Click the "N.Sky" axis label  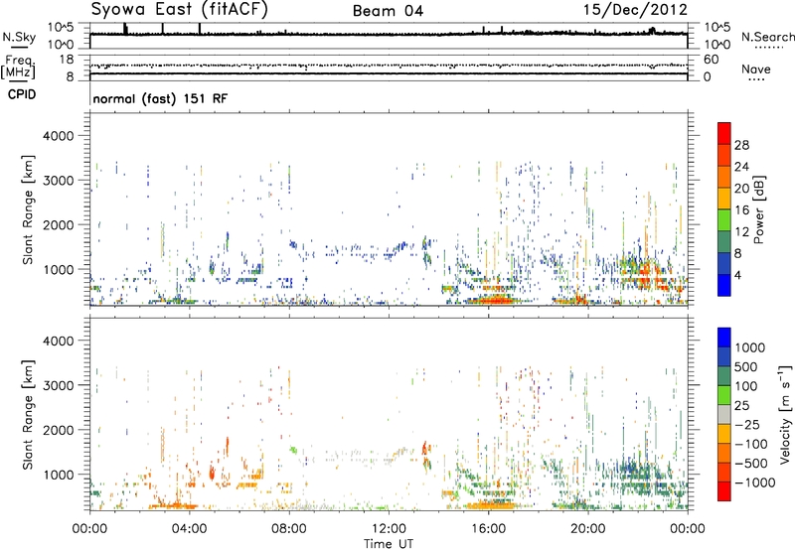point(19,37)
